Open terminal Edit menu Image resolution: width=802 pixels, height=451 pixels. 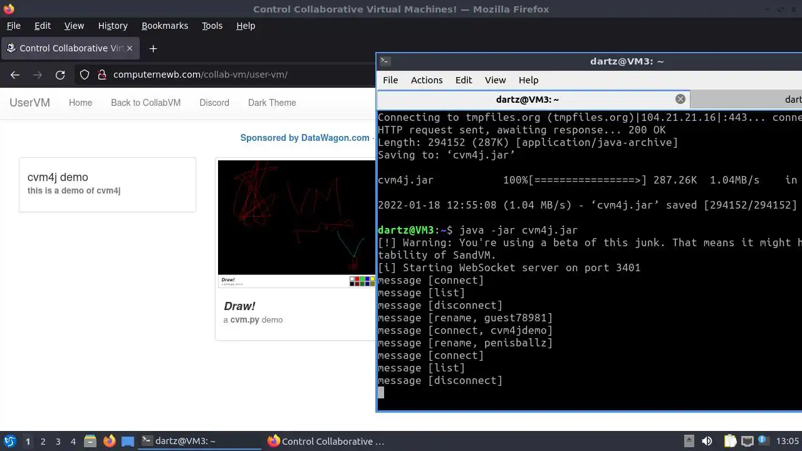click(x=464, y=80)
